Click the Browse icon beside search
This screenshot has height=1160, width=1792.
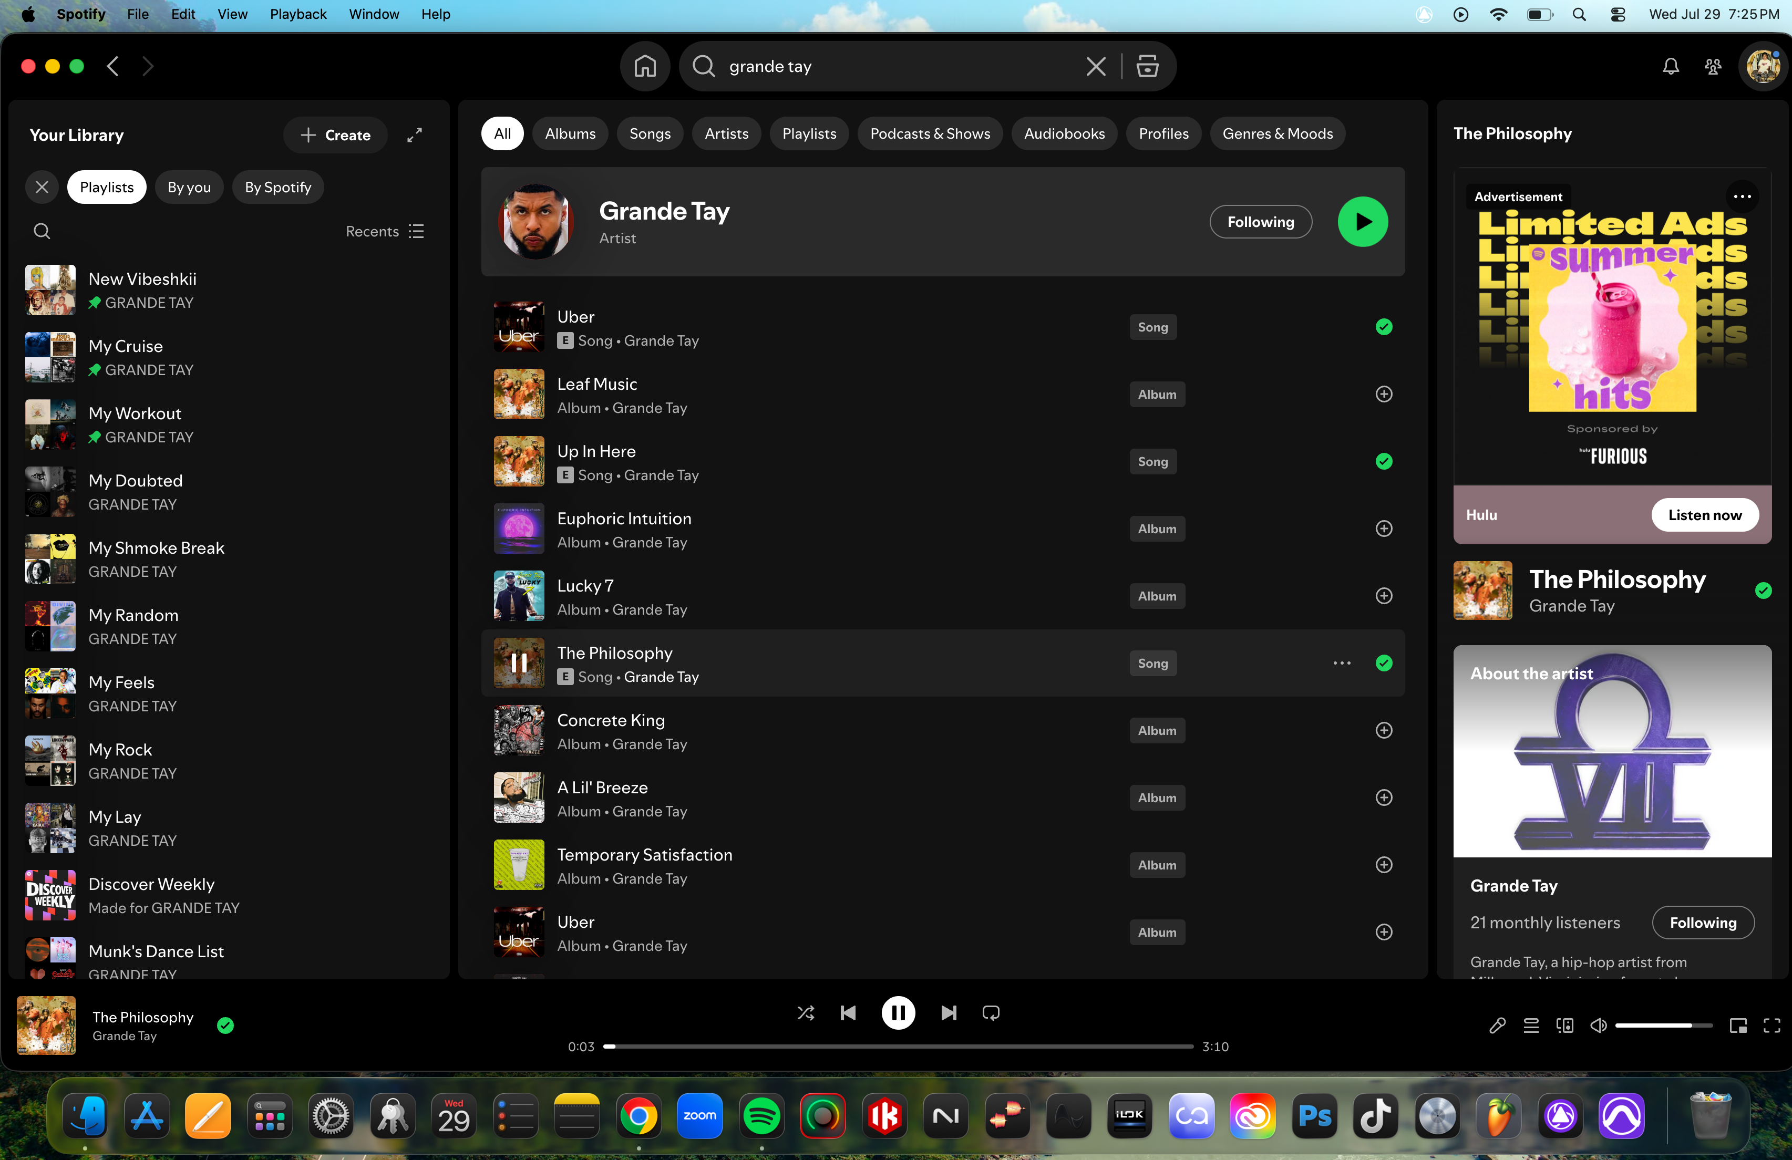click(1147, 66)
